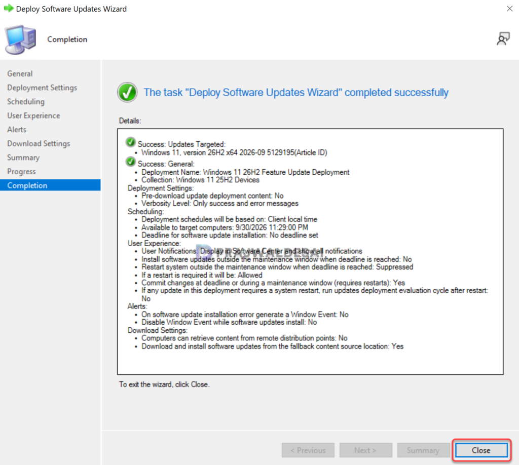Select the highlighted Completion step
Image resolution: width=519 pixels, height=465 pixels.
[x=50, y=185]
